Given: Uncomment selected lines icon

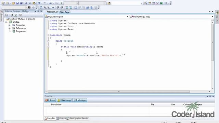Looking at the screenshot, I should [71, 8].
